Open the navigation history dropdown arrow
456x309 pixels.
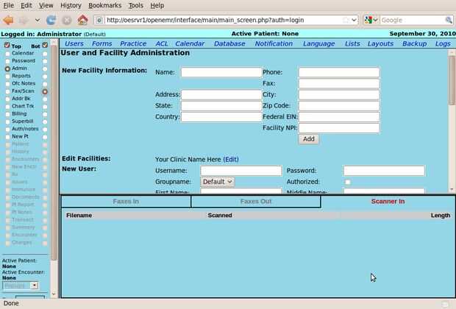coord(38,20)
